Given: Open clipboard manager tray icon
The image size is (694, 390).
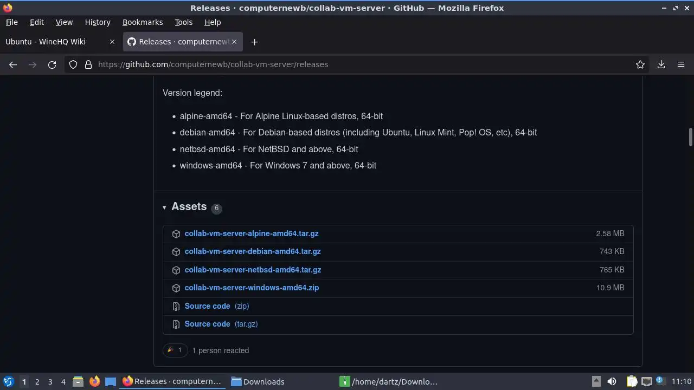Looking at the screenshot, I should point(632,381).
